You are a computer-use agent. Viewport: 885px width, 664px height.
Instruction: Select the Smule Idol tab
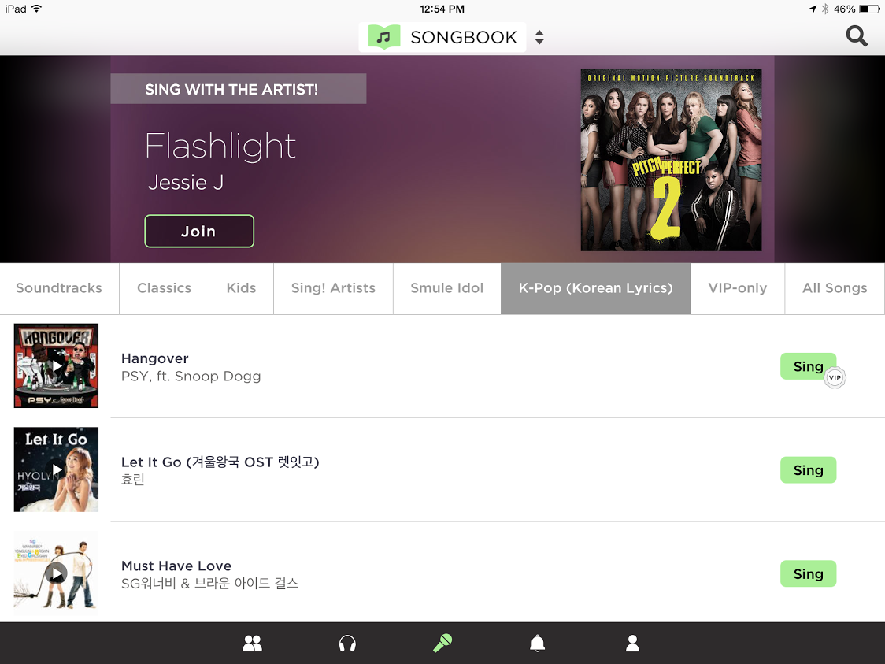(447, 288)
